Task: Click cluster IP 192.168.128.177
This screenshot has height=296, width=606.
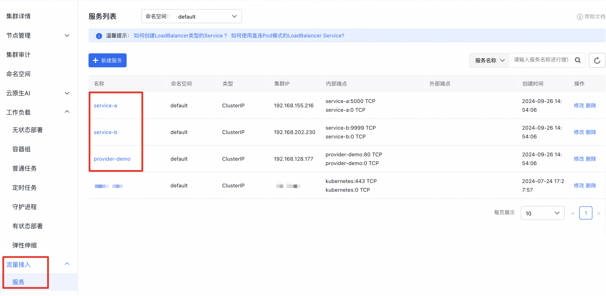Action: coord(294,159)
